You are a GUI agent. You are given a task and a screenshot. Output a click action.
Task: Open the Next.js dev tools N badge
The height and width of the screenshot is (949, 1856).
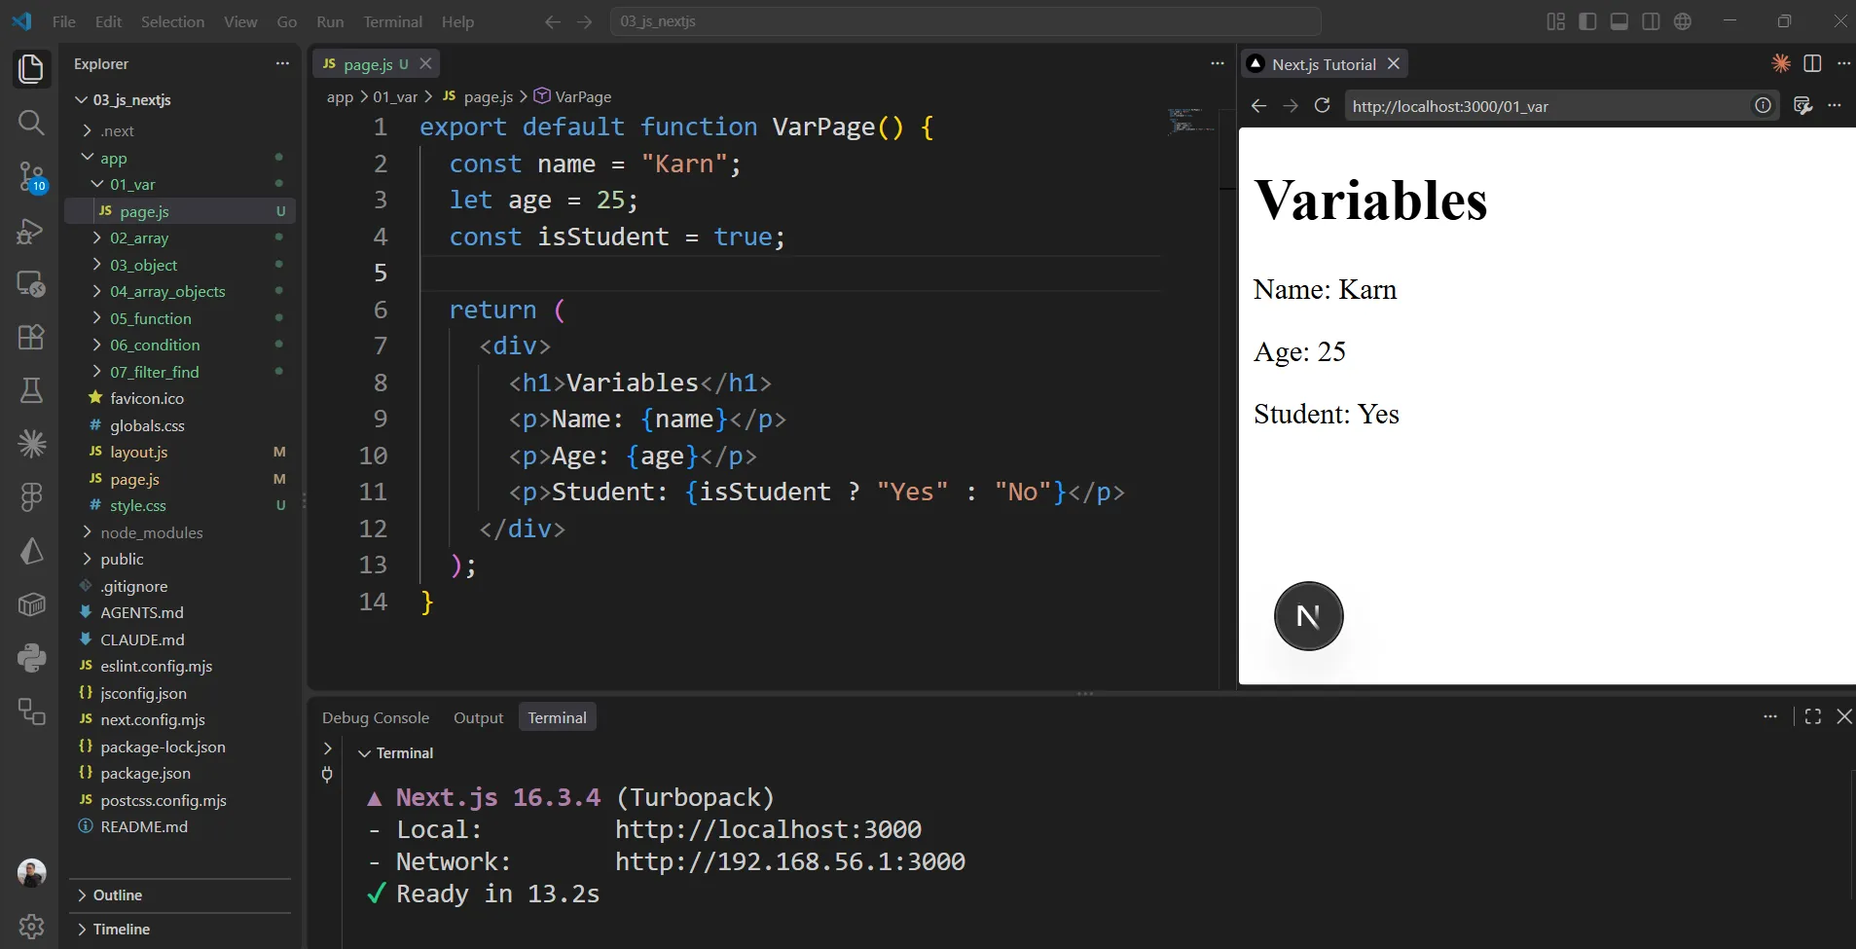1309,616
